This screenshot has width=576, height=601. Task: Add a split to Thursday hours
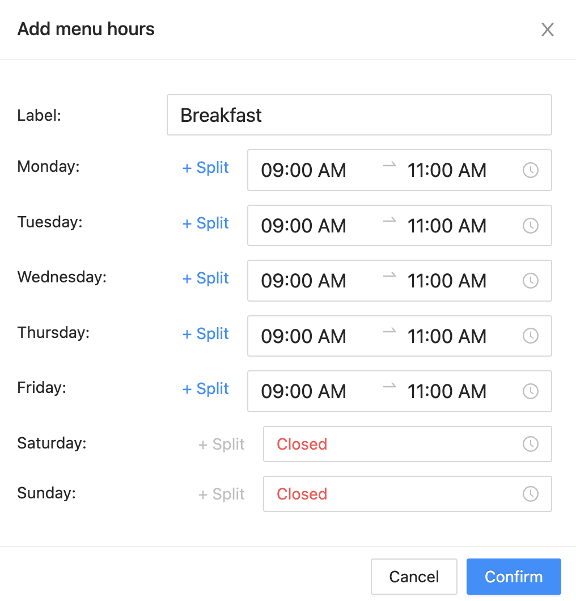205,334
